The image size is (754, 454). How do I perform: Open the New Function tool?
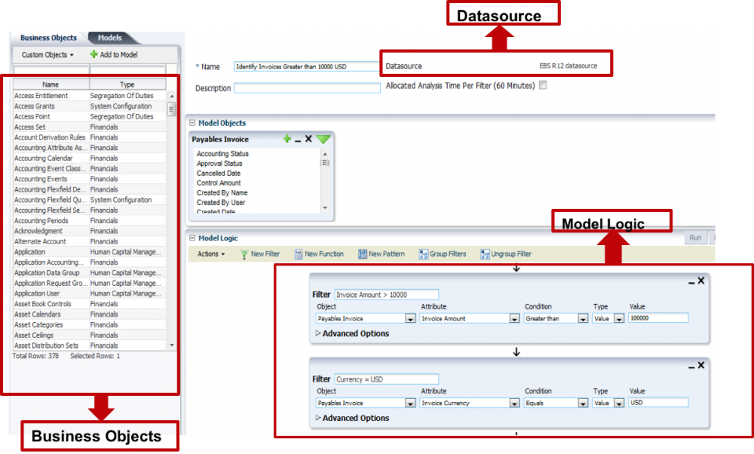point(319,253)
